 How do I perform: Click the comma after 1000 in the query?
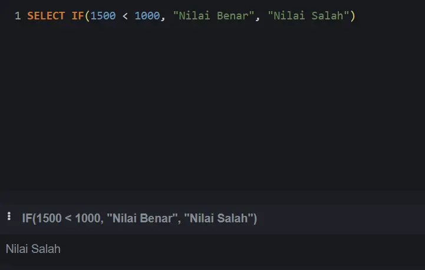(x=163, y=18)
